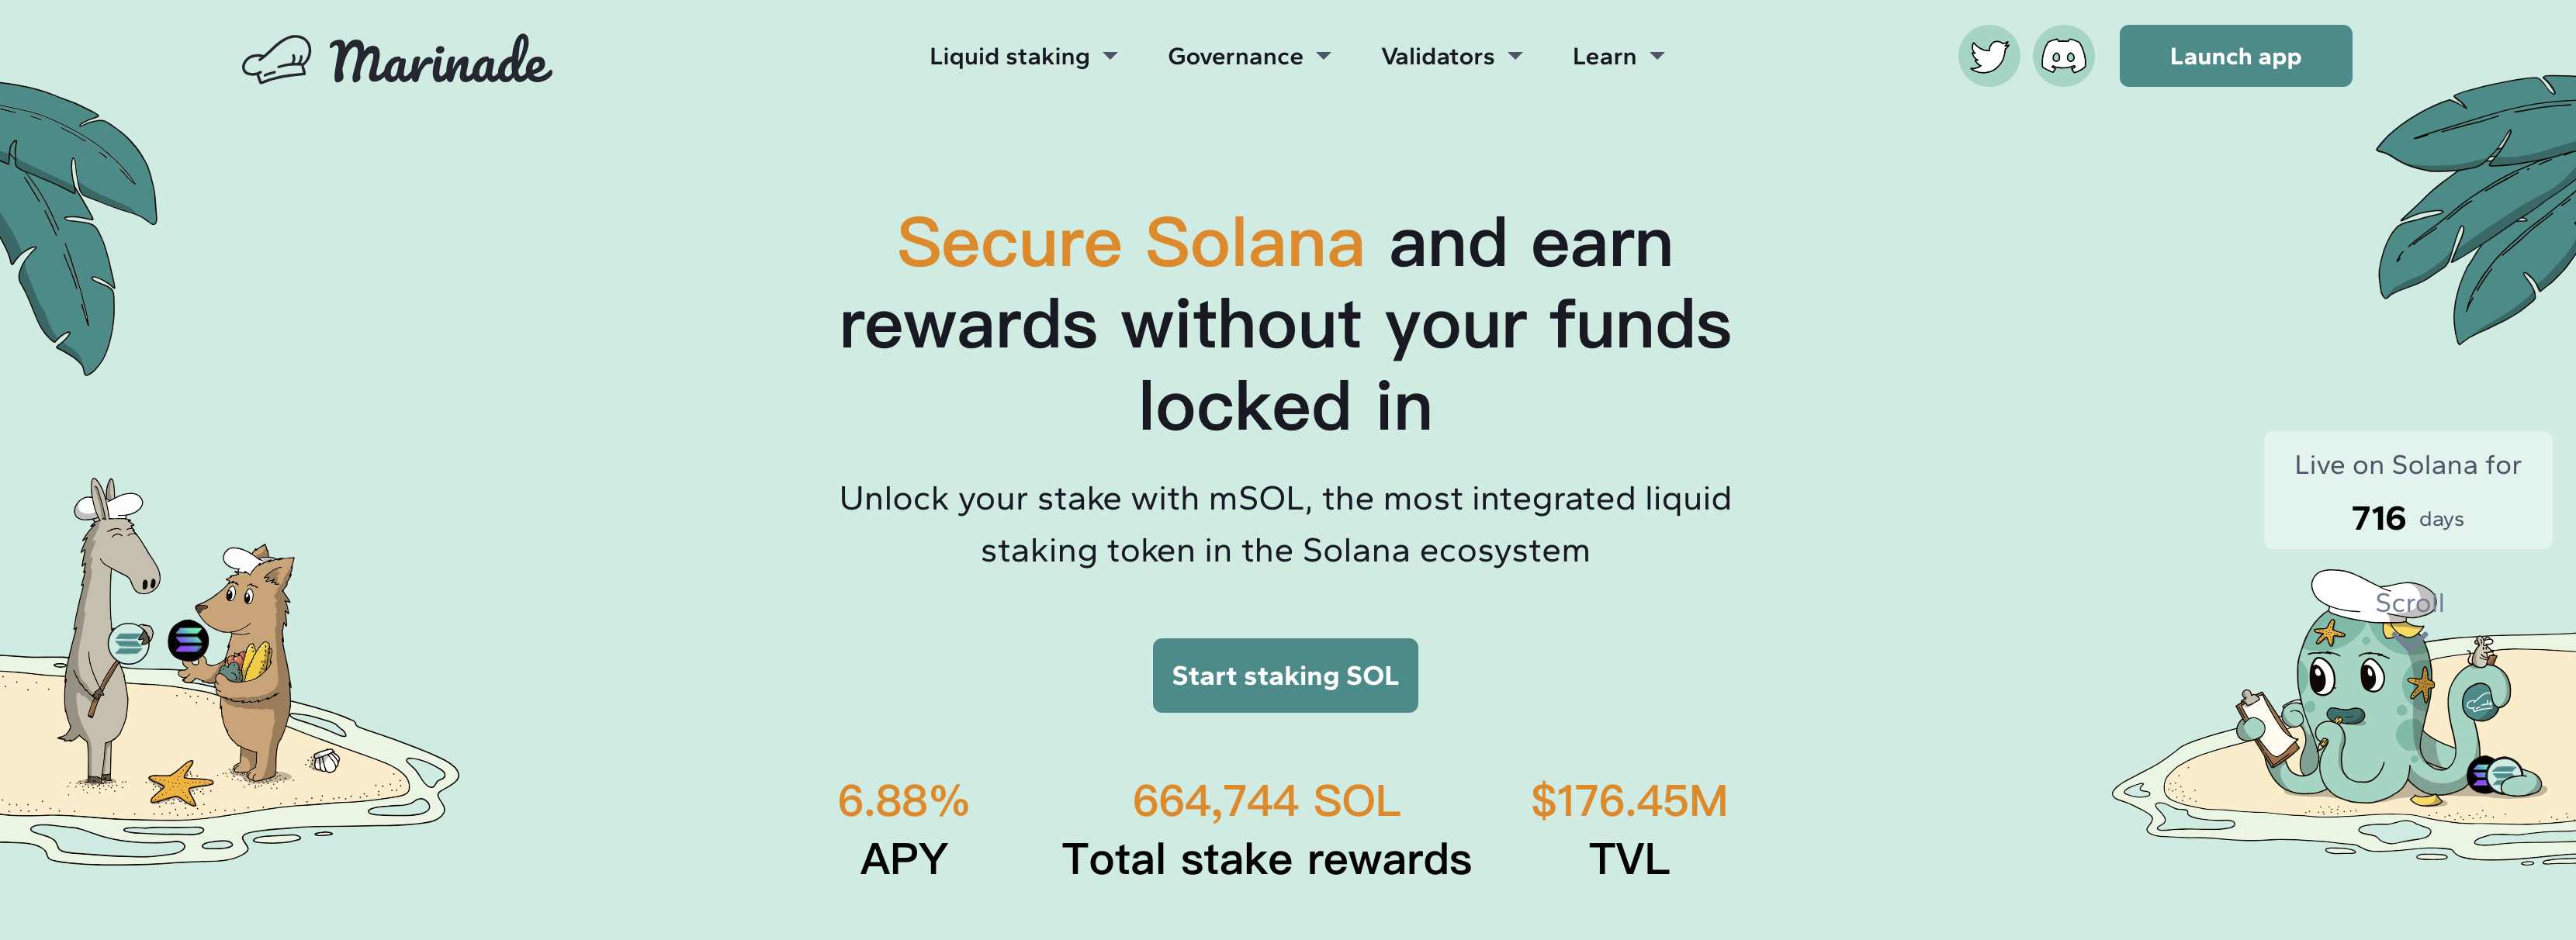Click the mSOL coin held by the llama
This screenshot has width=2576, height=940.
(x=129, y=643)
